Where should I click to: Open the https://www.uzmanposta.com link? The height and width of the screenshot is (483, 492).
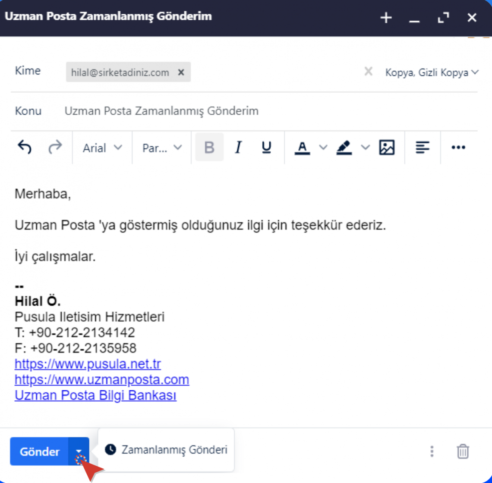point(101,379)
